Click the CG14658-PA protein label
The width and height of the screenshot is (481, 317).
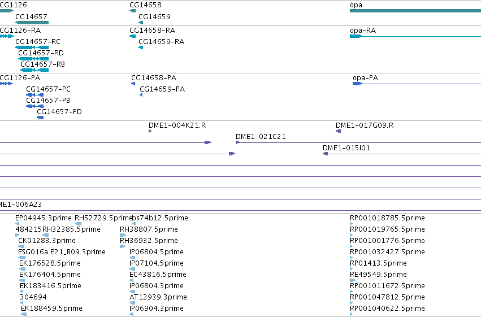click(154, 78)
